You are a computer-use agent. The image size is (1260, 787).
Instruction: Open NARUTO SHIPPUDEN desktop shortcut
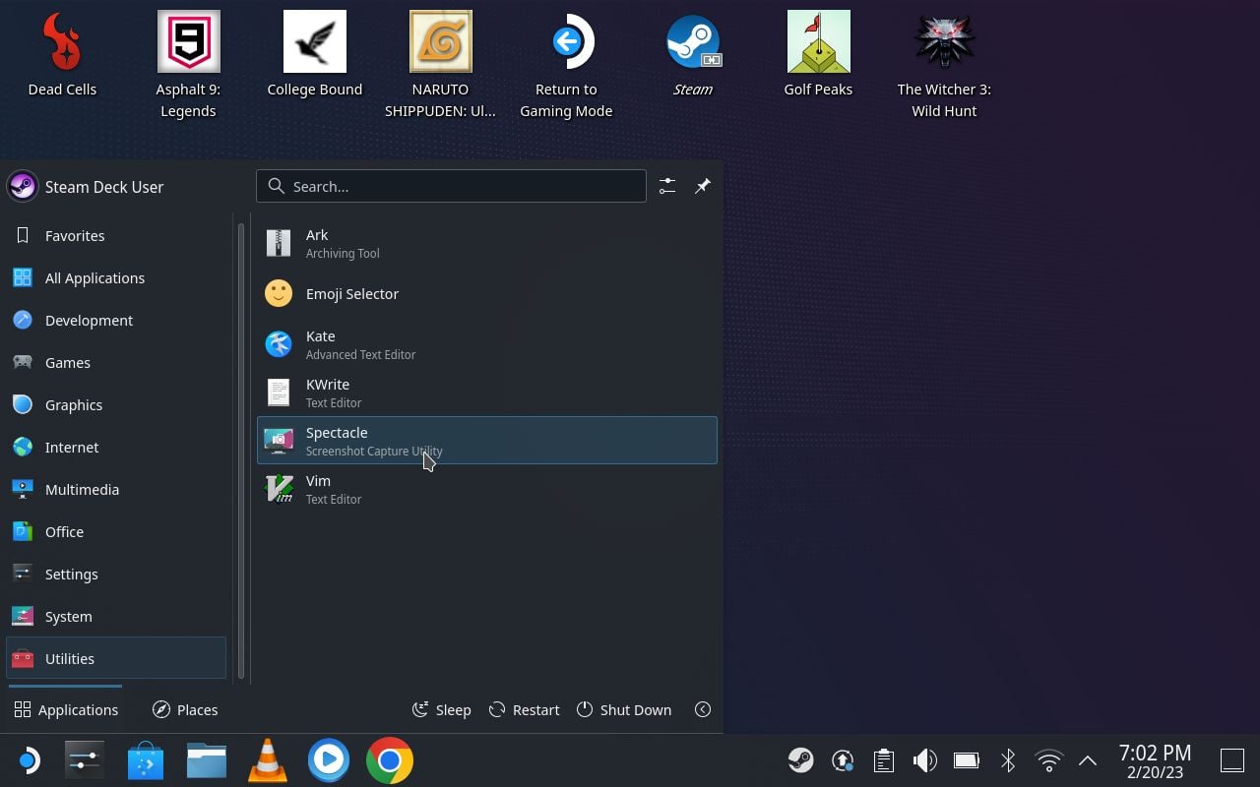pyautogui.click(x=440, y=65)
